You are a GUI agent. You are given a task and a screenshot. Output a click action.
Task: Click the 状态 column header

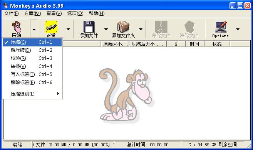pyautogui.click(x=217, y=44)
